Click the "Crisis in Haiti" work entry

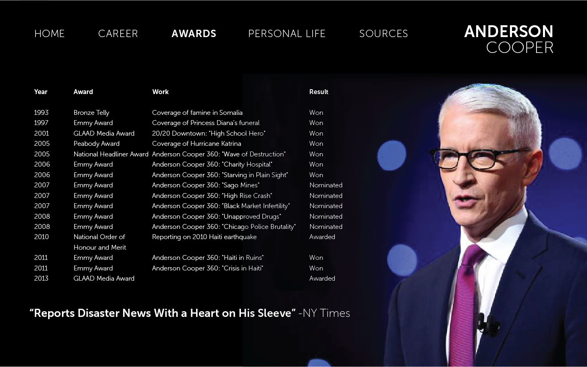208,268
